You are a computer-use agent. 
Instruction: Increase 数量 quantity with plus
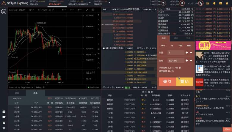pos(187,53)
